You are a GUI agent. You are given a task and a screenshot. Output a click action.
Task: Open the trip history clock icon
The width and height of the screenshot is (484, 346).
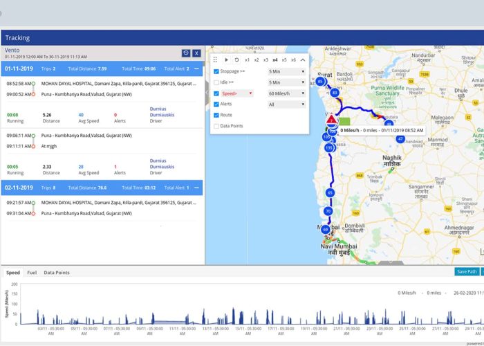(x=186, y=53)
